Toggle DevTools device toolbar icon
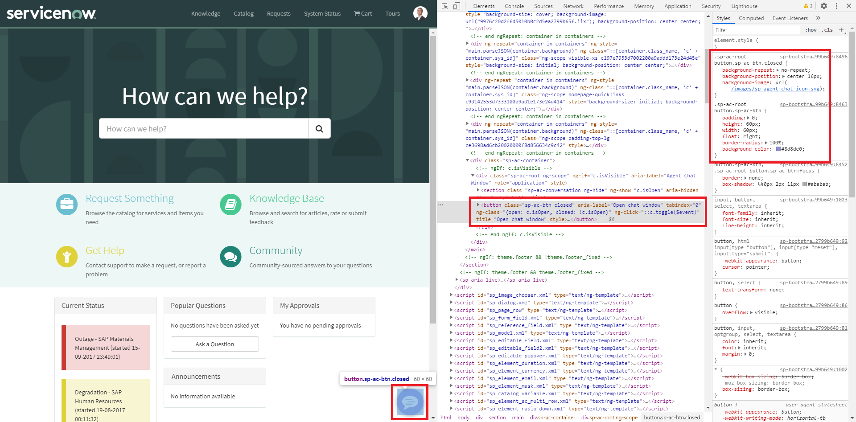The height and width of the screenshot is (422, 856). tap(457, 6)
